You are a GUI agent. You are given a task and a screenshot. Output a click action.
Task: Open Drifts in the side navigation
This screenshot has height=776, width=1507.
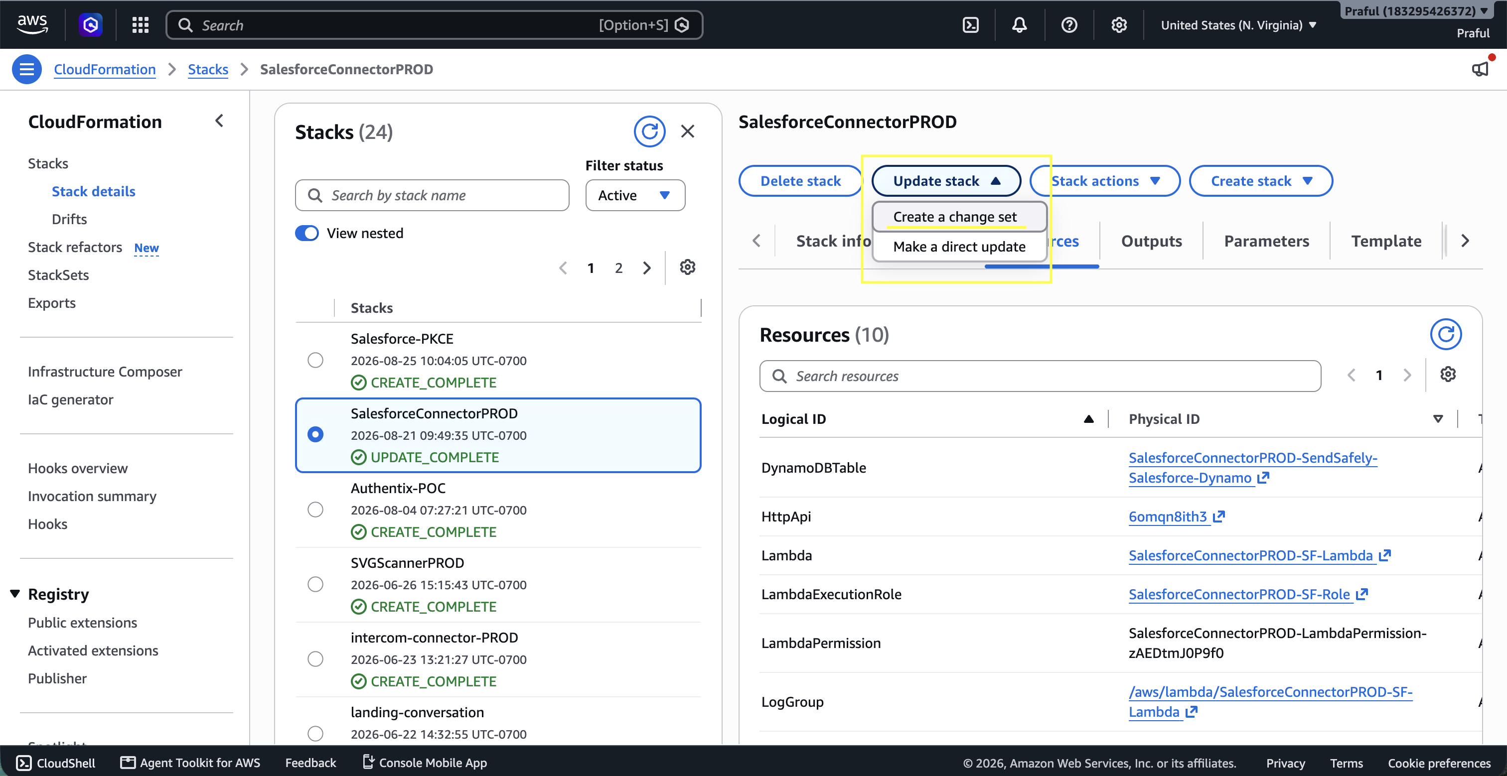pyautogui.click(x=69, y=219)
